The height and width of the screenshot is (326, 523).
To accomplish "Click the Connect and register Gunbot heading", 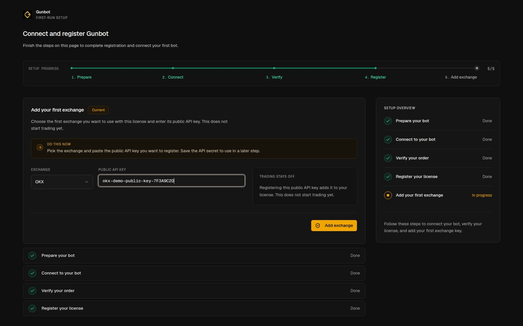I will pyautogui.click(x=66, y=34).
